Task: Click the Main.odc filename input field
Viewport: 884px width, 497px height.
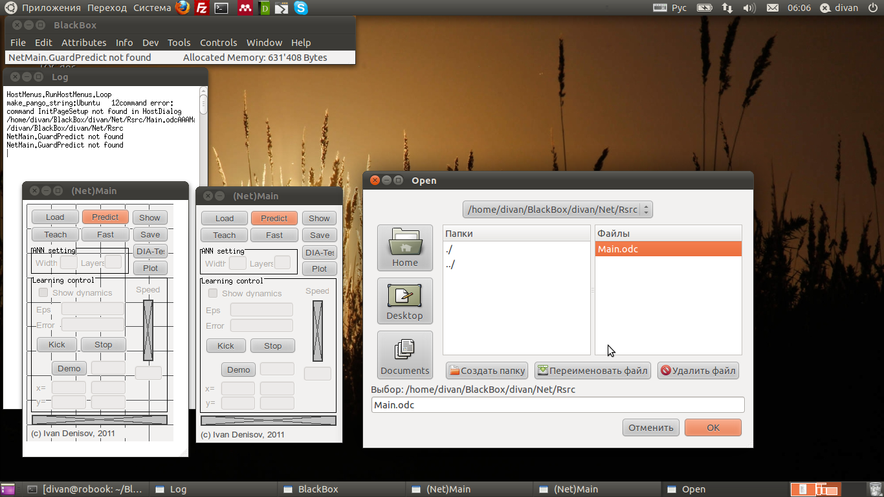Action: tap(557, 405)
